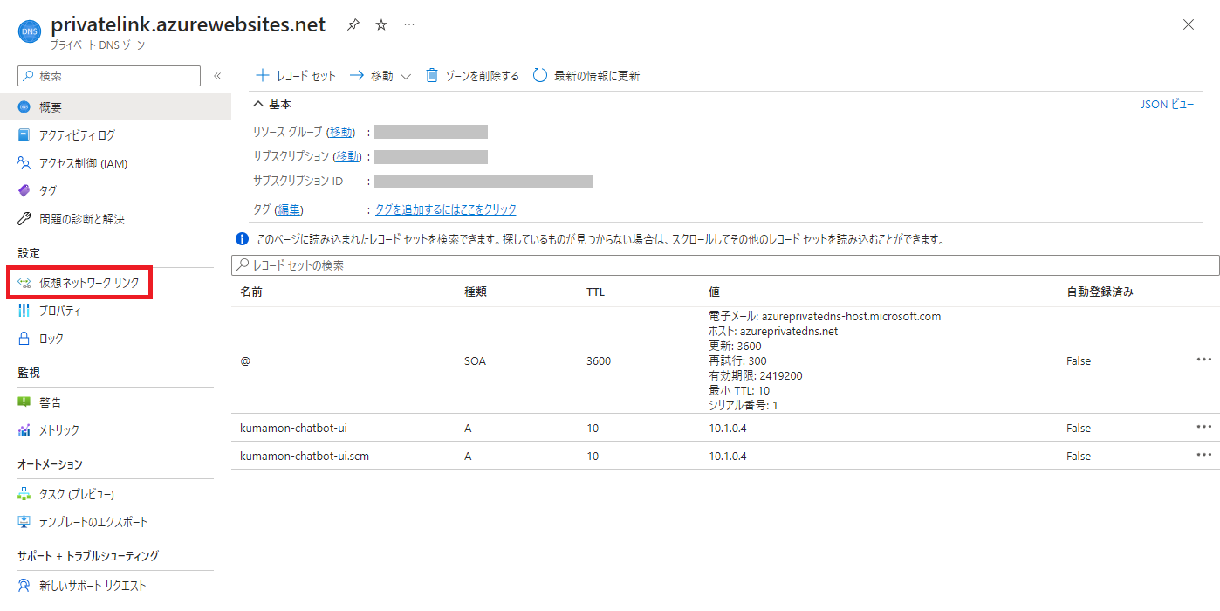Go to アクセス制御 (IAM) menu item
1220x611 pixels.
coord(83,163)
